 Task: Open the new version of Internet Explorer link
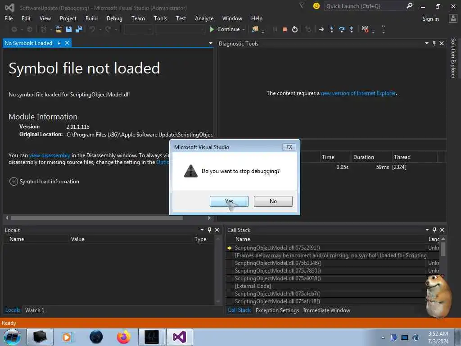[359, 93]
